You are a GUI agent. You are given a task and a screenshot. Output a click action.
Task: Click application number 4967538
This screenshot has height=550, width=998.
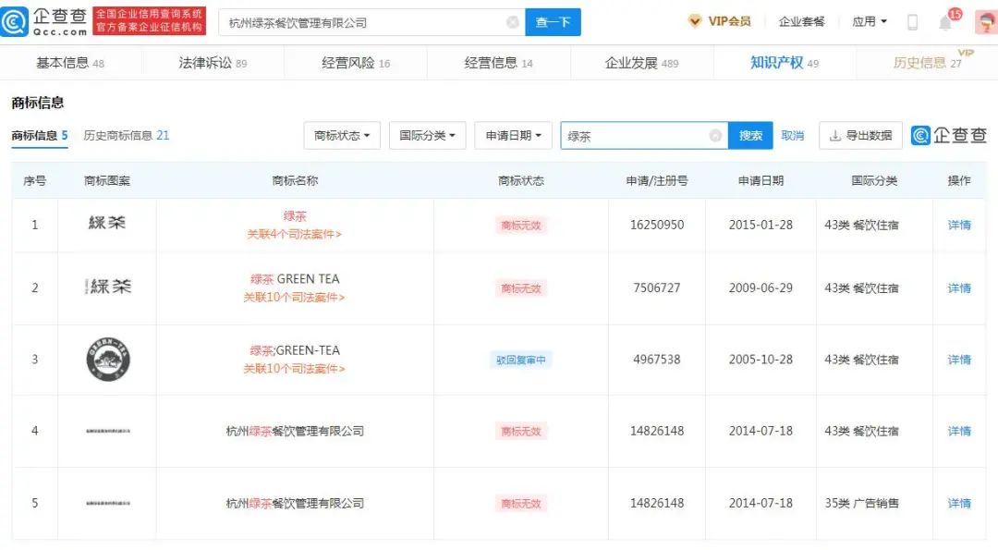(x=657, y=360)
